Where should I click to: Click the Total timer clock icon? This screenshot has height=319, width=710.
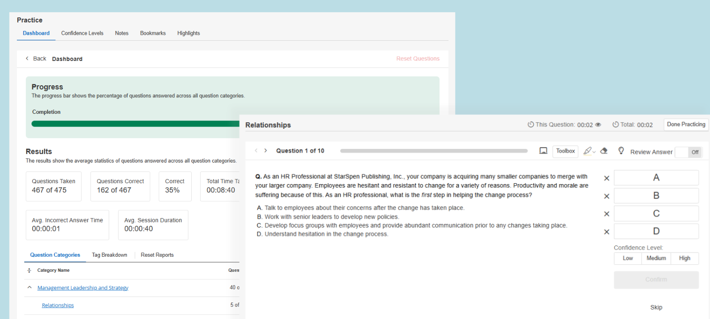click(x=616, y=125)
